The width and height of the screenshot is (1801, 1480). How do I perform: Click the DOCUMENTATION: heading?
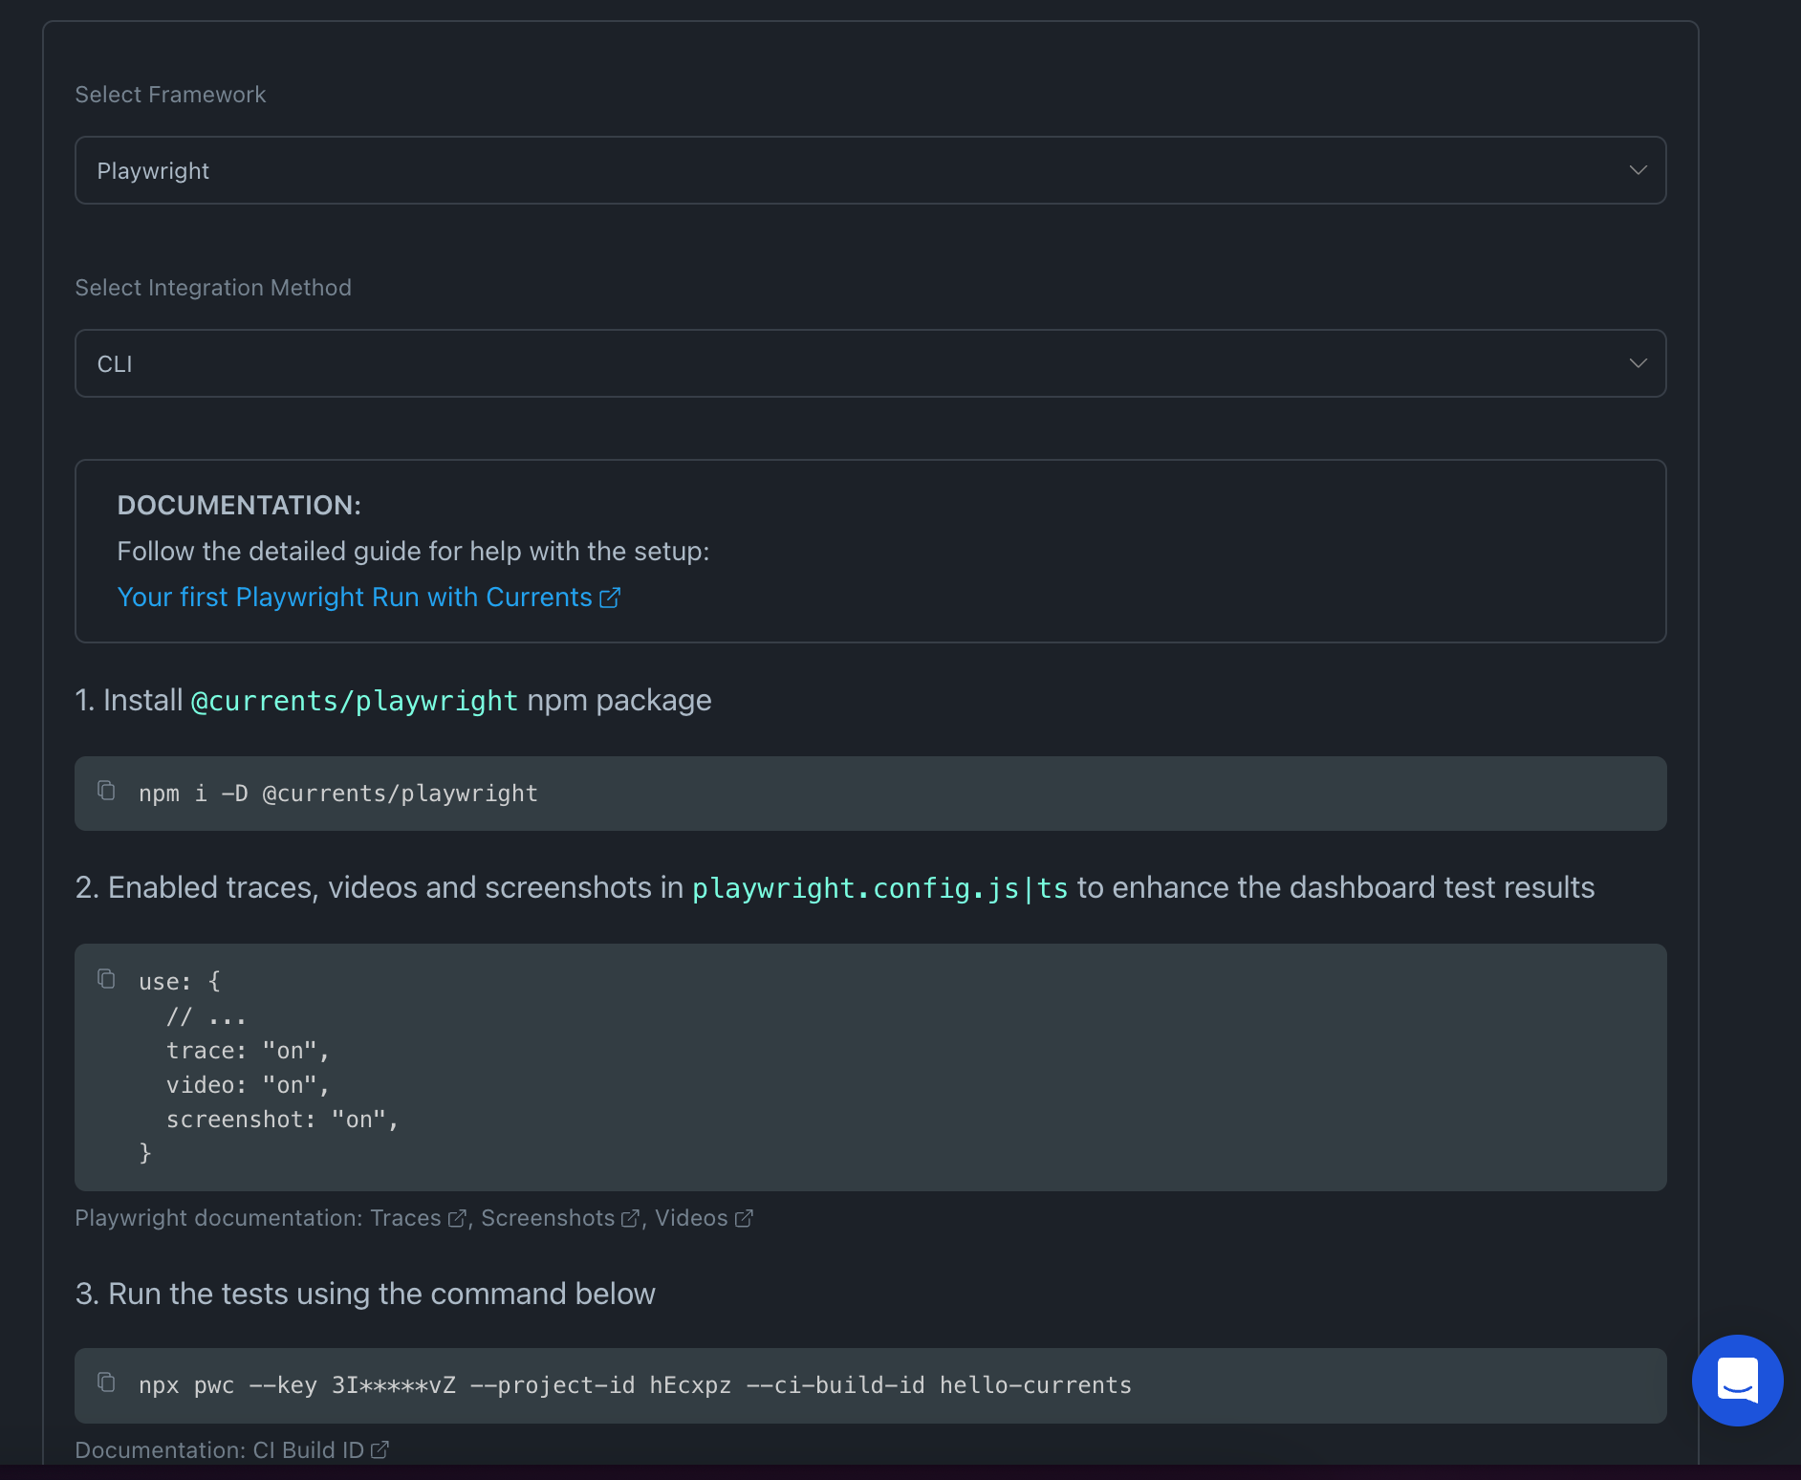click(239, 505)
